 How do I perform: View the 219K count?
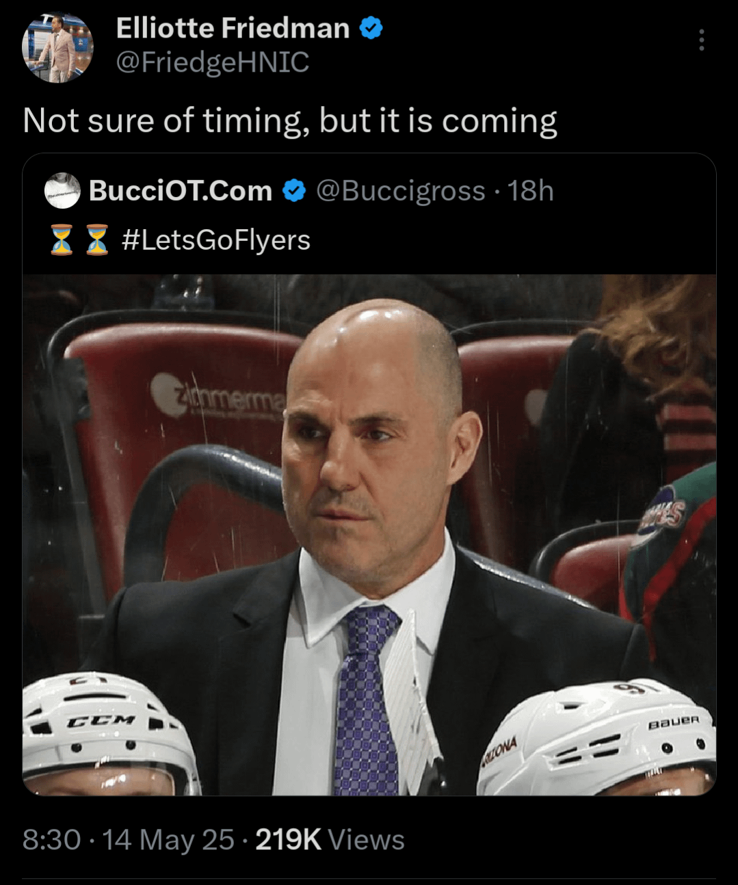[288, 840]
